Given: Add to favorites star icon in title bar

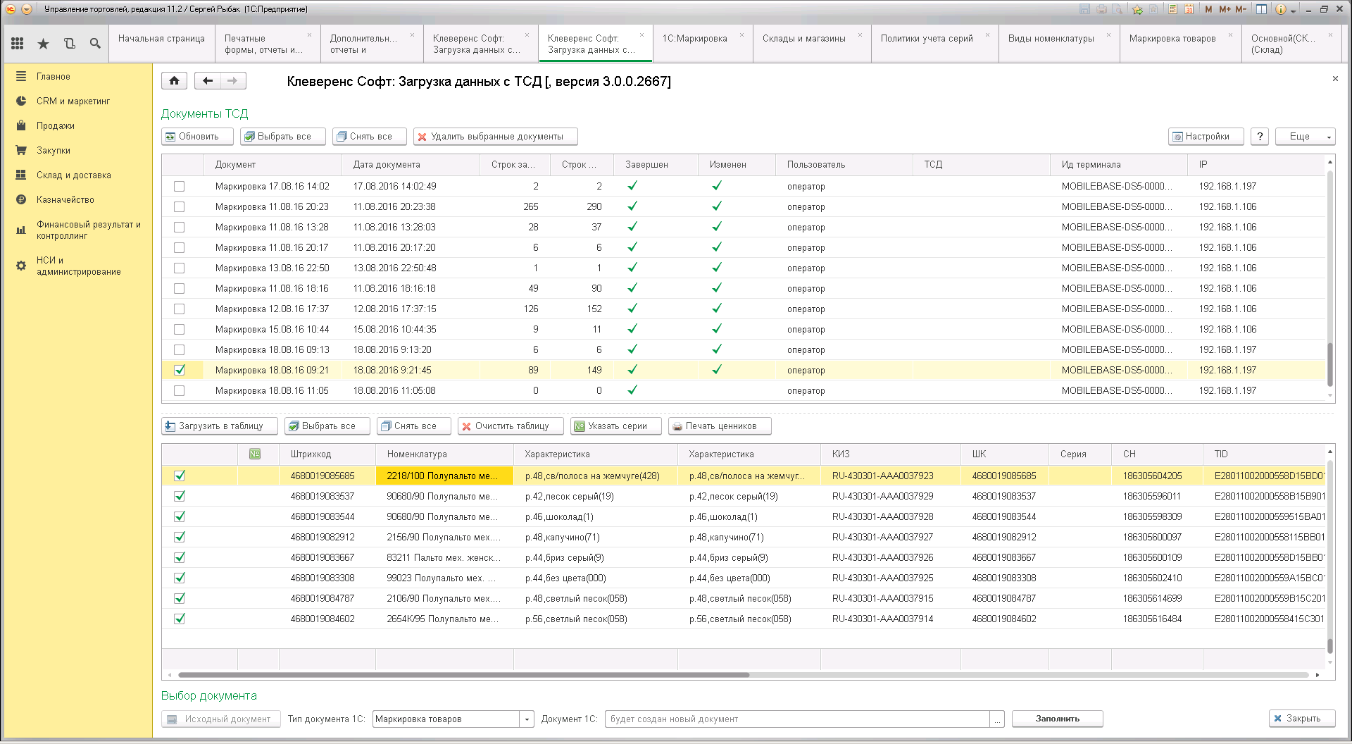Looking at the screenshot, I should pos(1137,9).
